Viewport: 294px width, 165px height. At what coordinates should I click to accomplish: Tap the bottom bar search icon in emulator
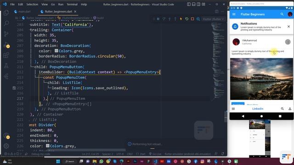click(282, 109)
